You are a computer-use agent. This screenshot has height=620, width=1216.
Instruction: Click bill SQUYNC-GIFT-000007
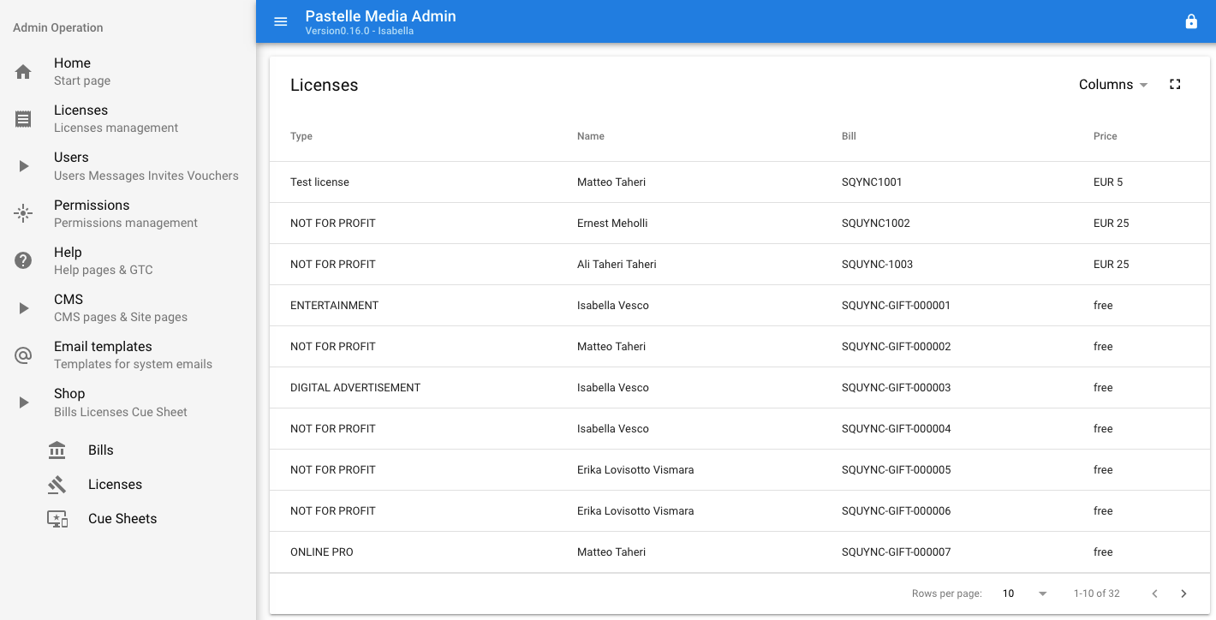(896, 552)
